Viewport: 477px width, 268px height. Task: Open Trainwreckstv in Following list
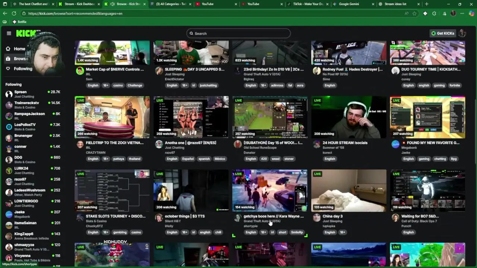pyautogui.click(x=33, y=105)
